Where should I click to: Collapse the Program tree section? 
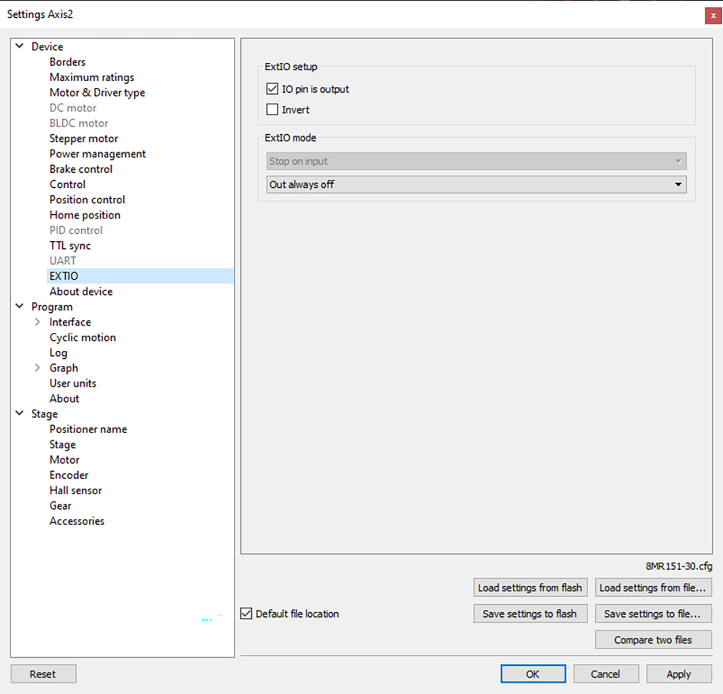click(20, 306)
